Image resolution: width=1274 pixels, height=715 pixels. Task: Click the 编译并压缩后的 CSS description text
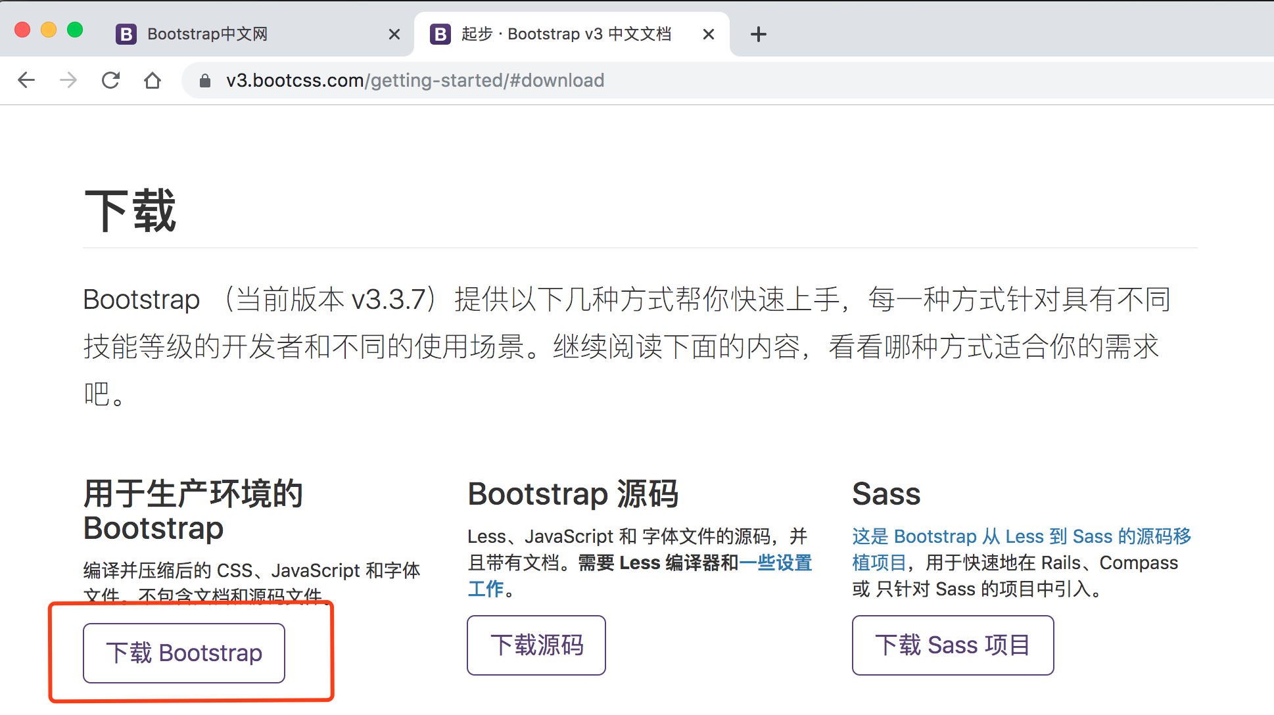coord(252,584)
